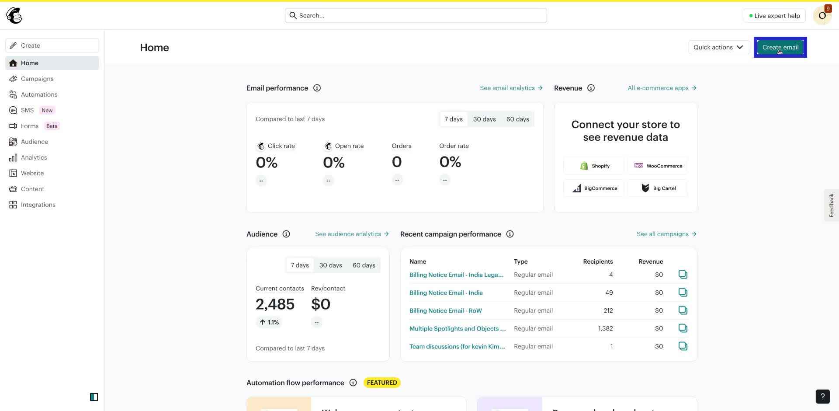The image size is (839, 411).
Task: Open the Quick actions dropdown
Action: coord(719,47)
